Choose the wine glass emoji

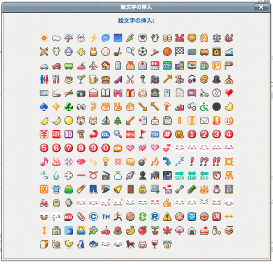pos(155,244)
